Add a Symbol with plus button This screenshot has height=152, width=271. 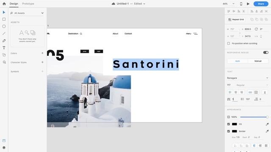[x=42, y=71]
